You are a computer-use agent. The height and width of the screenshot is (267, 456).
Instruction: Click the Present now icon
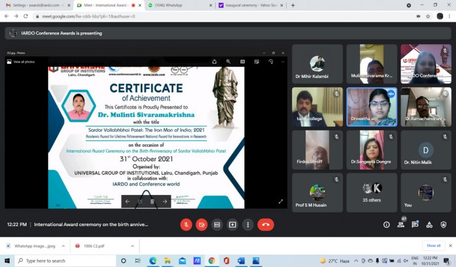(233, 225)
